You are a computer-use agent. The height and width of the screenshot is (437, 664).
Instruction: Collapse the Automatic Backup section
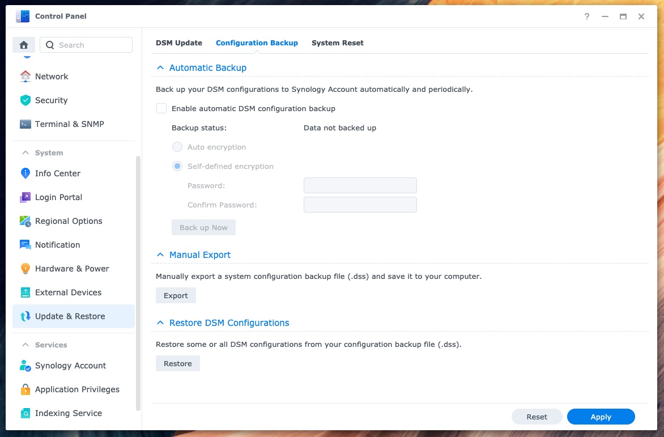(x=160, y=68)
